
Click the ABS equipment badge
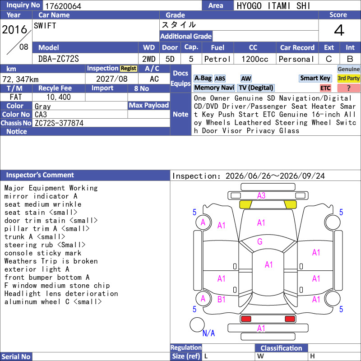click(220, 79)
